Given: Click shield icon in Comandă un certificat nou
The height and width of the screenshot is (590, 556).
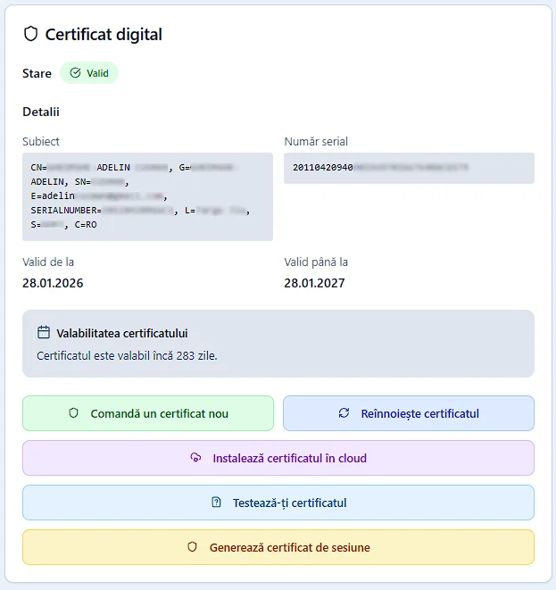Looking at the screenshot, I should pyautogui.click(x=74, y=413).
